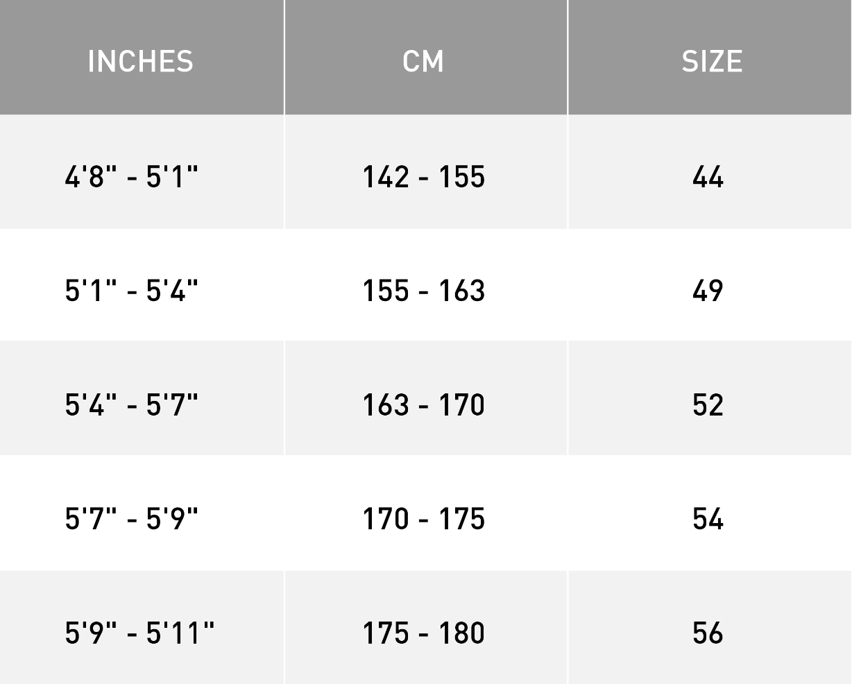
Task: Click the dash in 4'8" - 5'1"
Action: [132, 179]
